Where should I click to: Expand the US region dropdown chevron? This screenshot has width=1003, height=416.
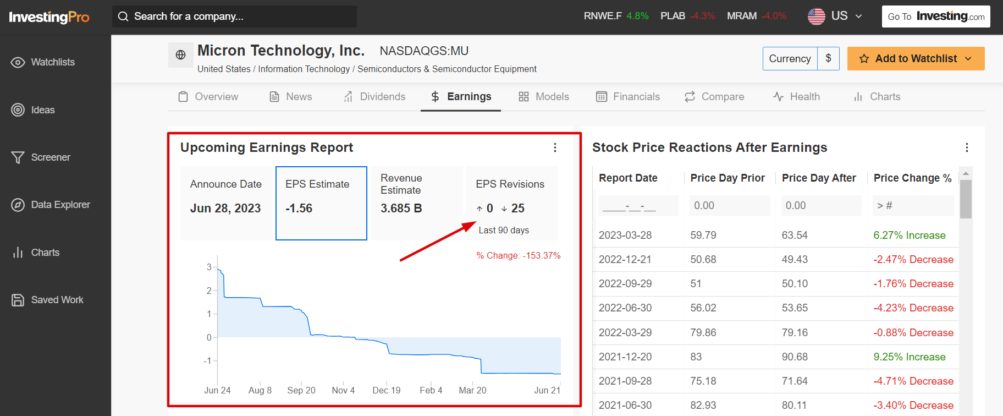(x=858, y=17)
